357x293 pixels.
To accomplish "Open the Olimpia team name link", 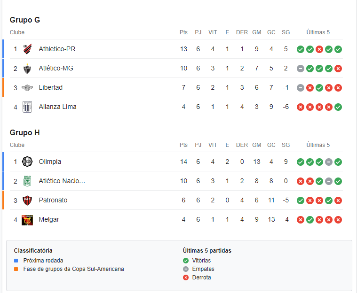I will pos(50,162).
